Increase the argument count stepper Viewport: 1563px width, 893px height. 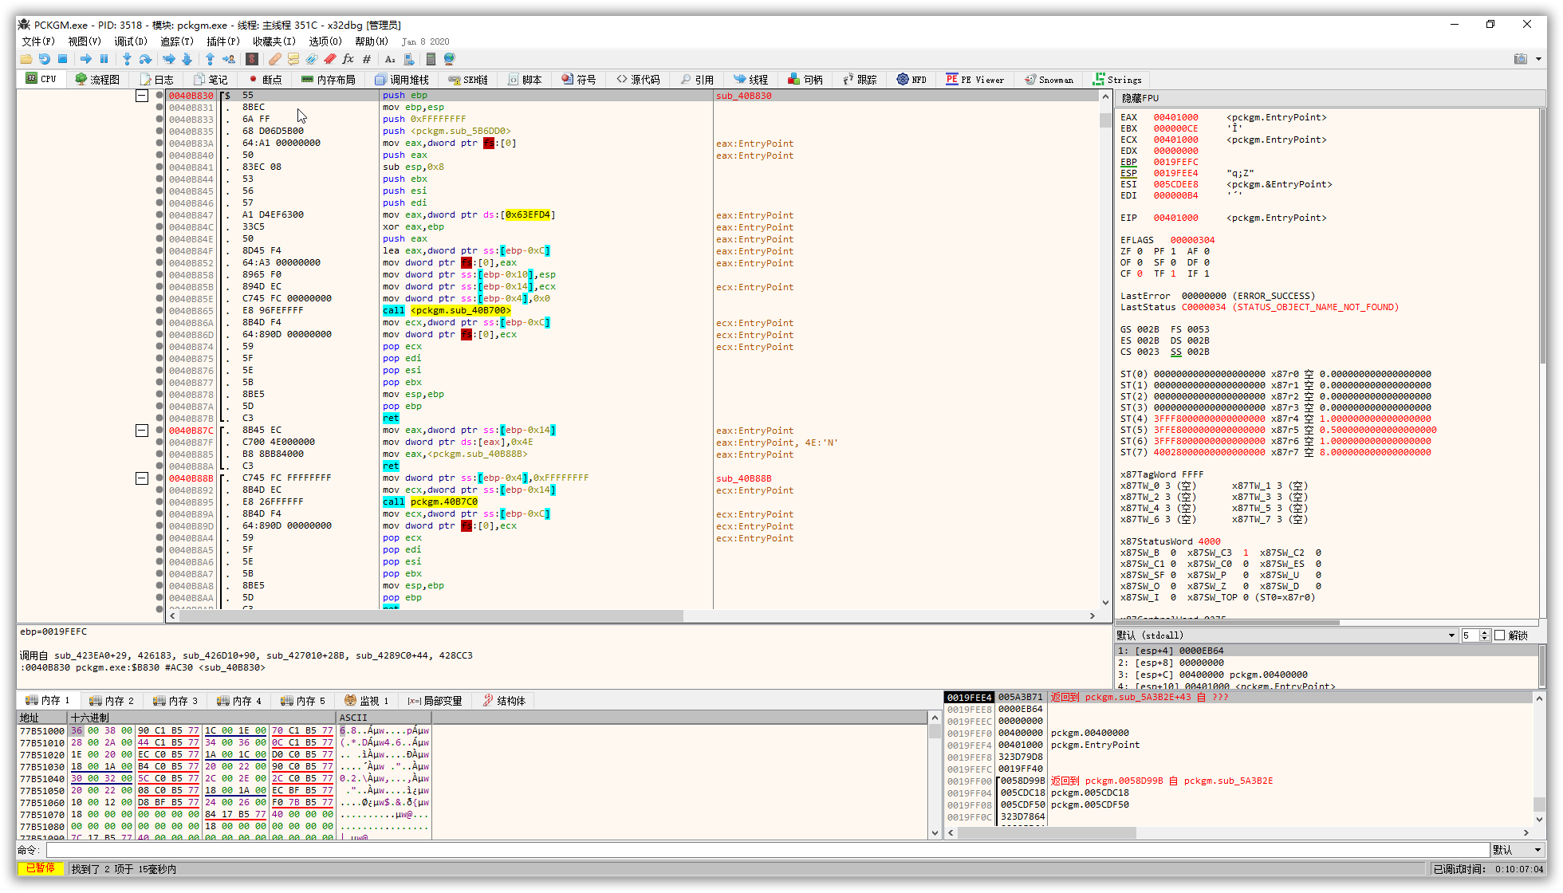(x=1484, y=632)
